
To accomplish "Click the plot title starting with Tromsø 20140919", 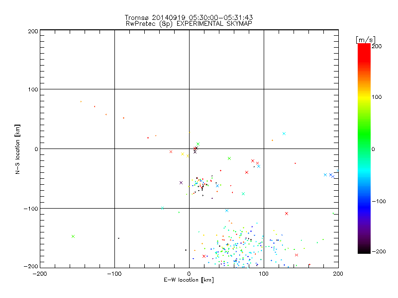I will (189, 17).
